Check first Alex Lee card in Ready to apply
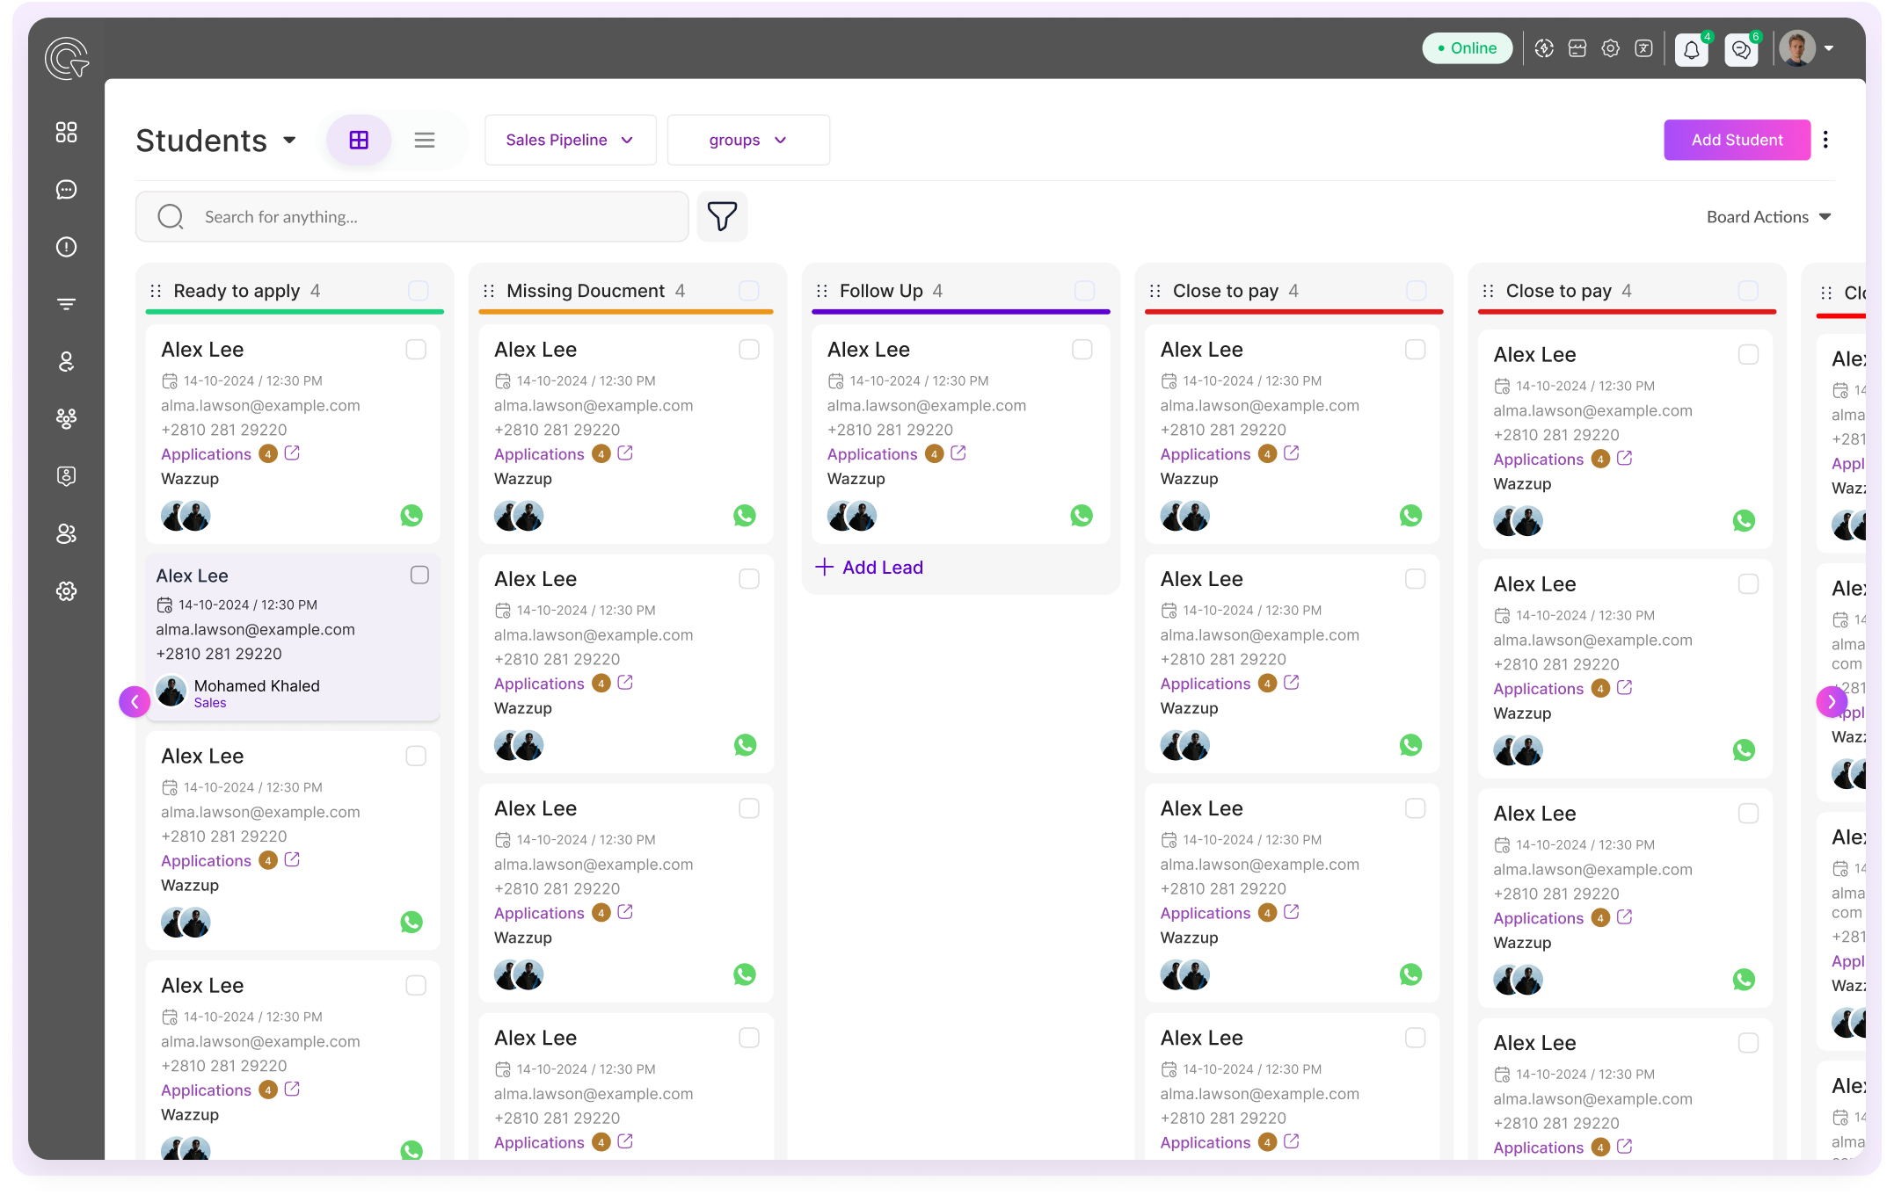The image size is (1894, 1202). point(416,350)
